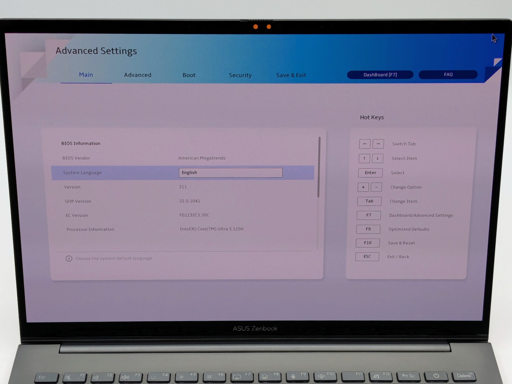
Task: Click the 'Choose the system default language' hint
Action: tap(114, 259)
